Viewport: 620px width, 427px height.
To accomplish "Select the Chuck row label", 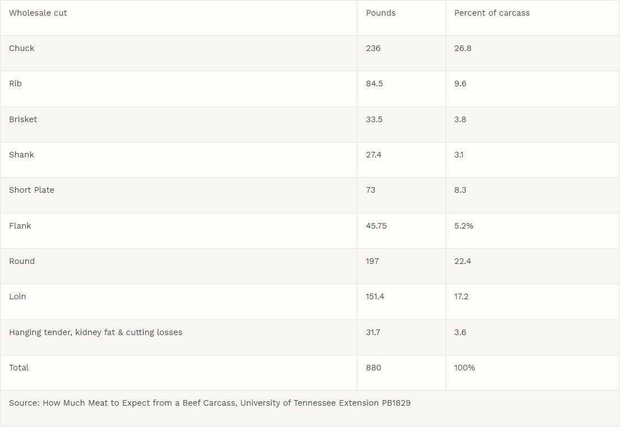I will pos(22,48).
